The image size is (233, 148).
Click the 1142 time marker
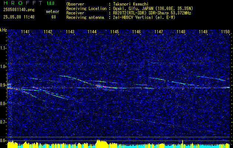point(48,31)
